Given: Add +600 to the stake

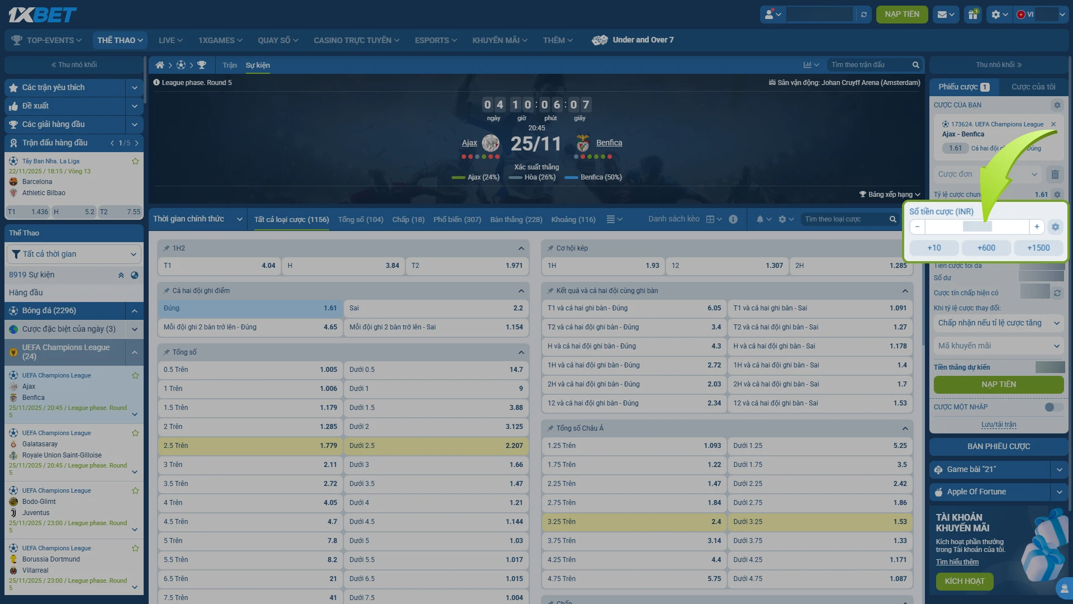Looking at the screenshot, I should pos(986,248).
